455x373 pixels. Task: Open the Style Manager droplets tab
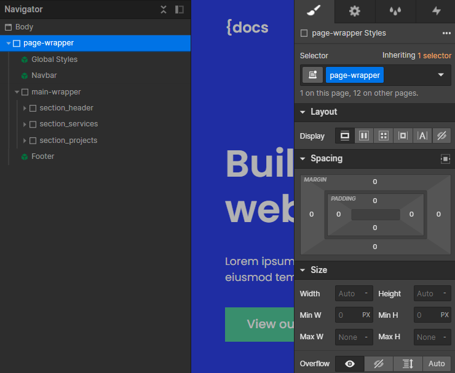(x=395, y=11)
